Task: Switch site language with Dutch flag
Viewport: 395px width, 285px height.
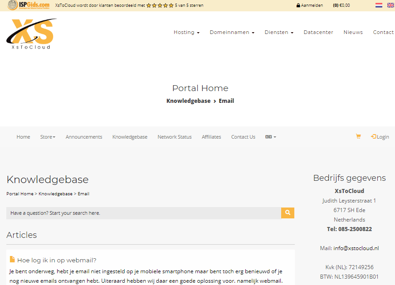Action: (x=379, y=5)
